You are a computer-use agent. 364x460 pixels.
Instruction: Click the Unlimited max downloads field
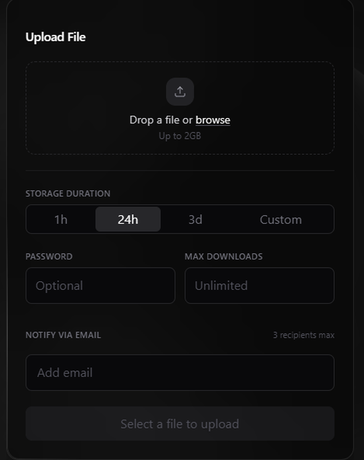point(260,286)
